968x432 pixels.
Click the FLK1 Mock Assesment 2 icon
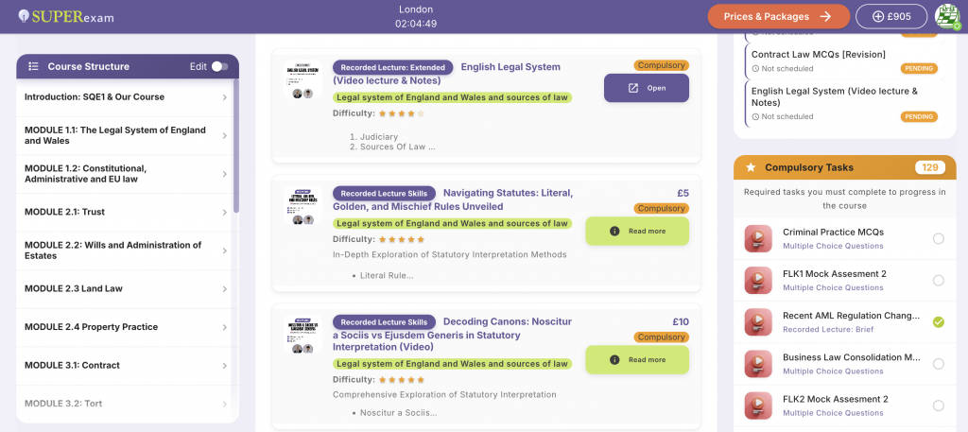click(x=758, y=280)
